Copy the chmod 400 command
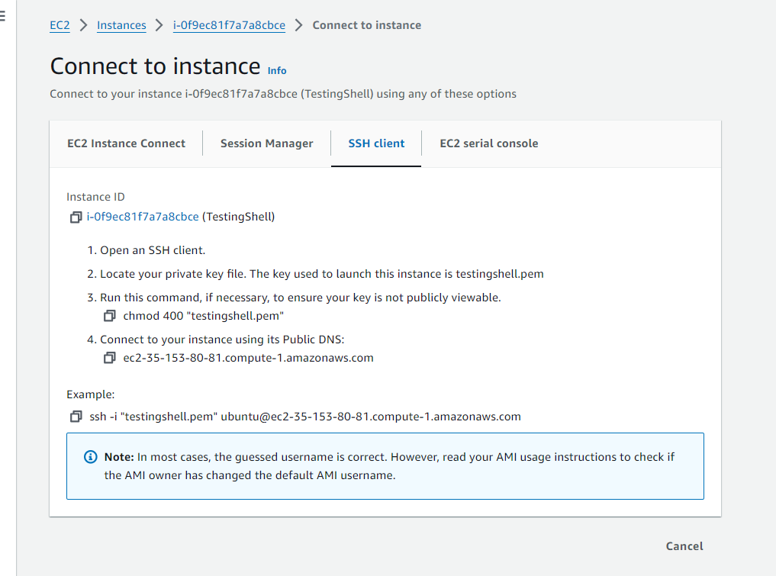 tap(110, 316)
